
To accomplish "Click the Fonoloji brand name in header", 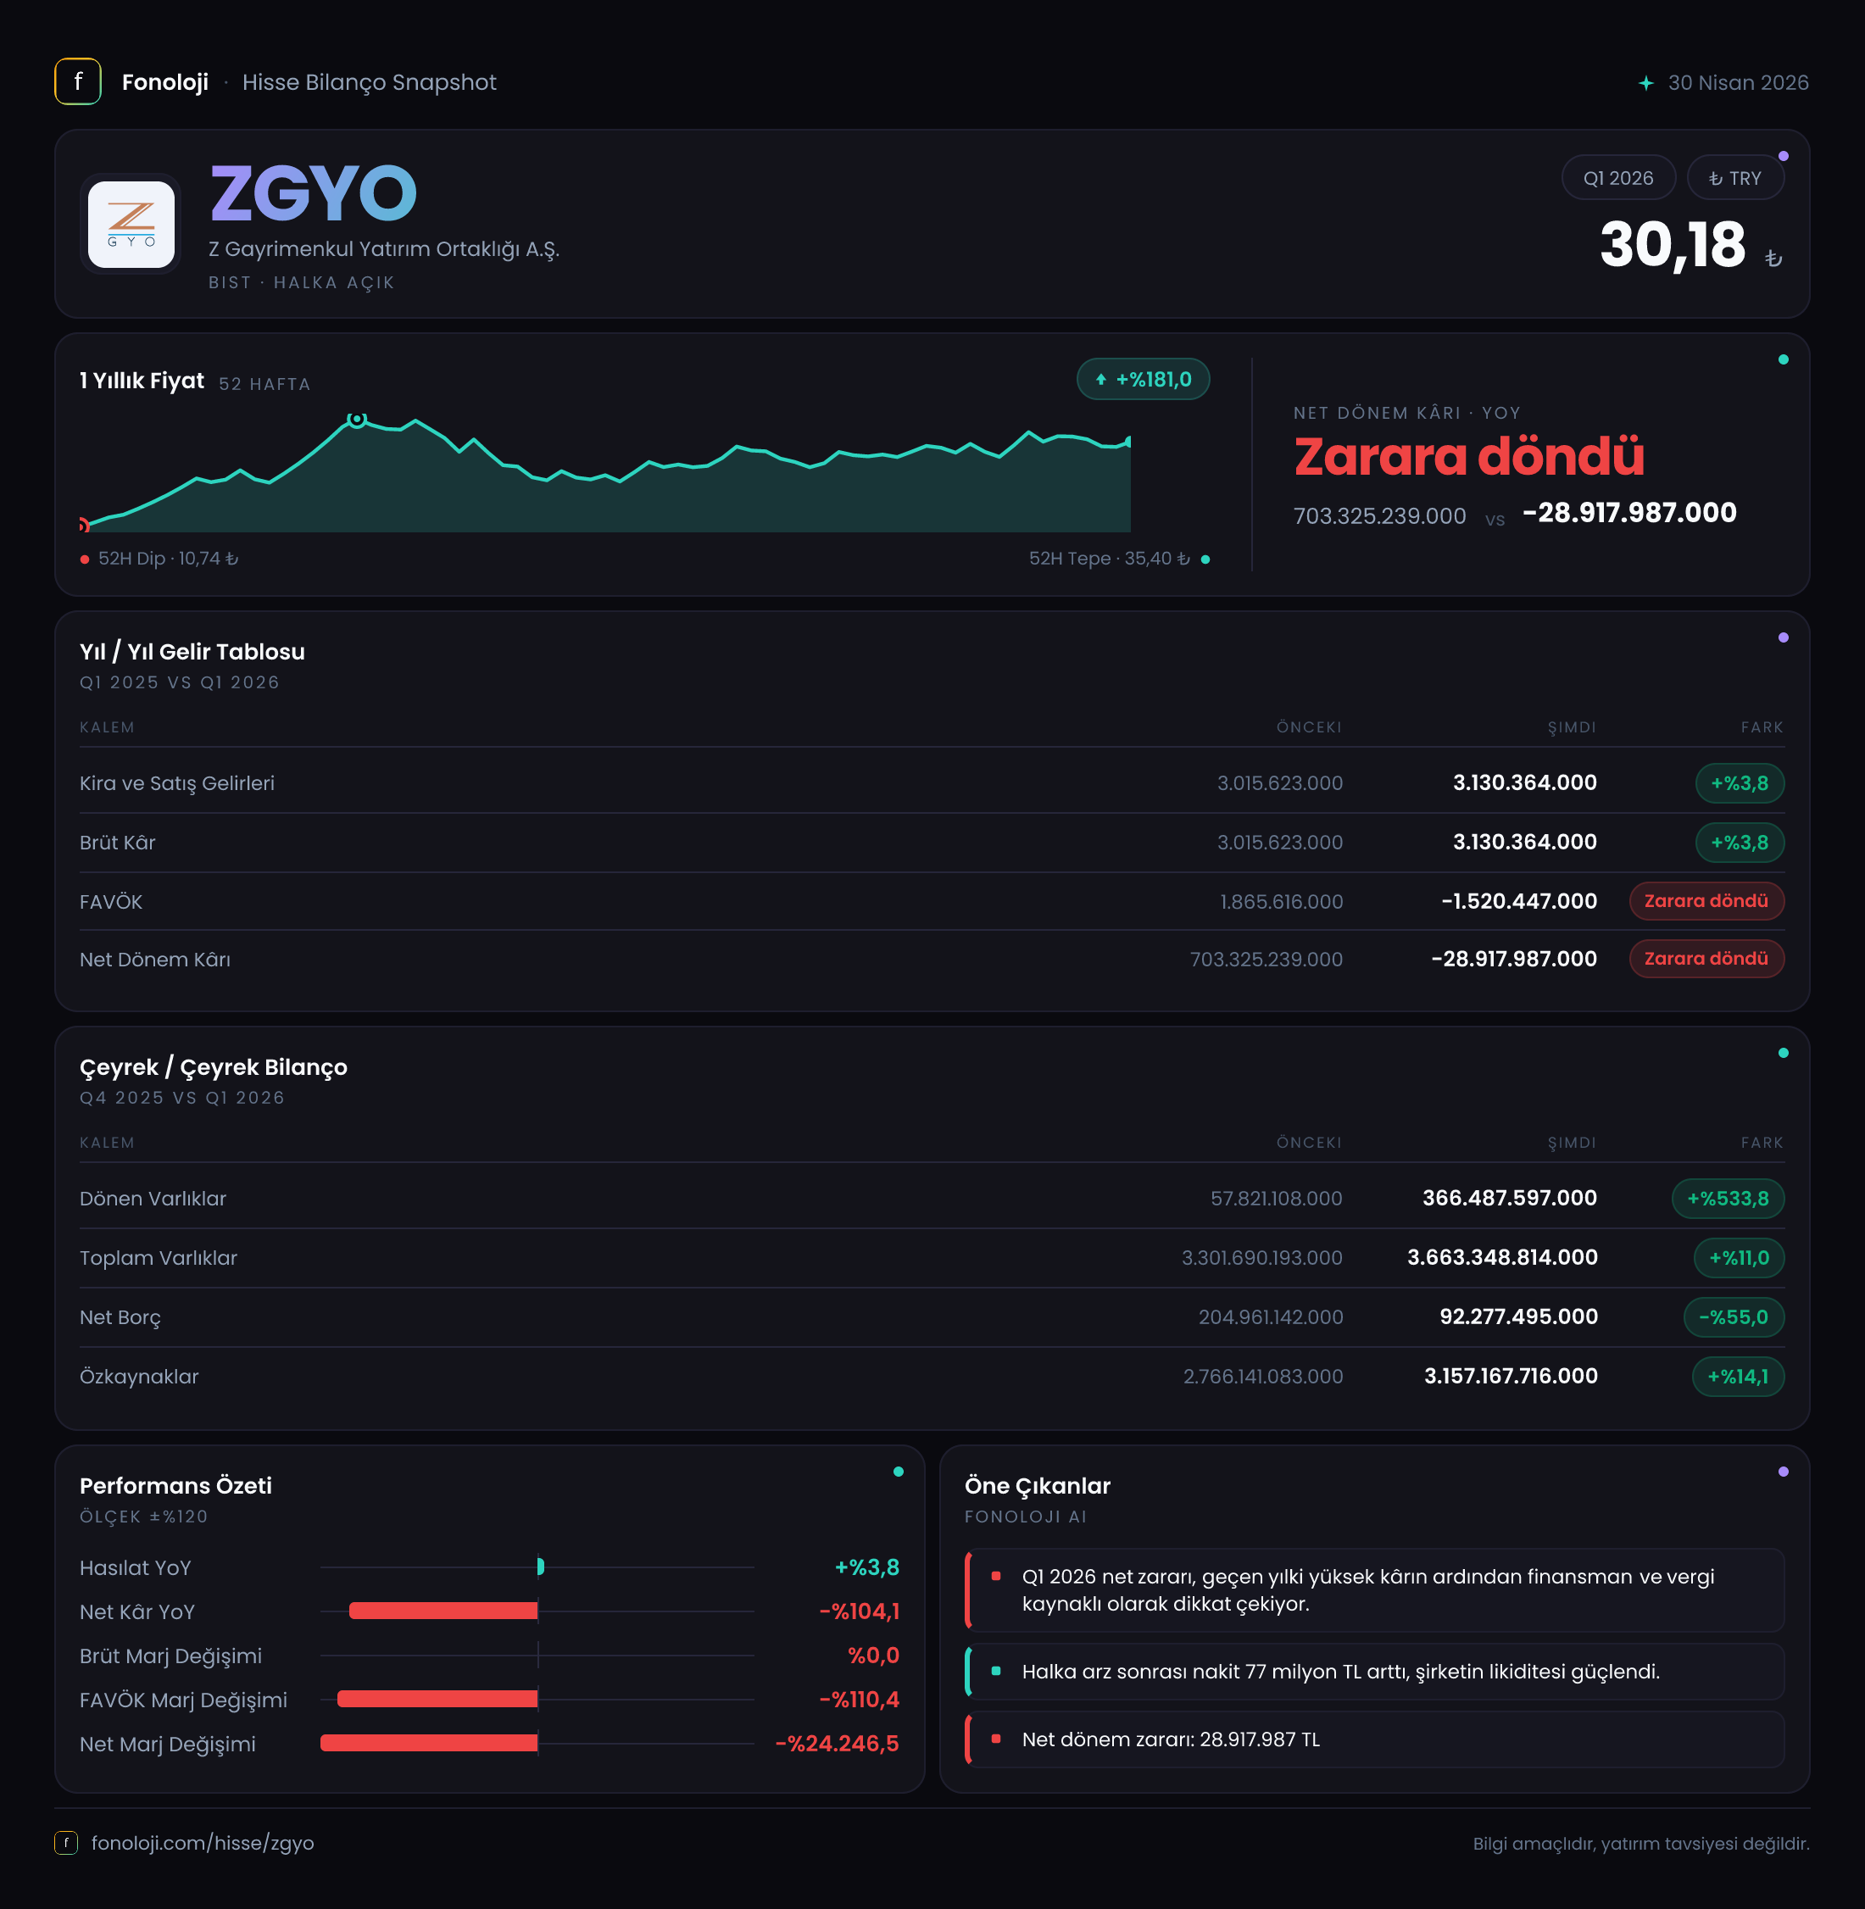I will [164, 82].
